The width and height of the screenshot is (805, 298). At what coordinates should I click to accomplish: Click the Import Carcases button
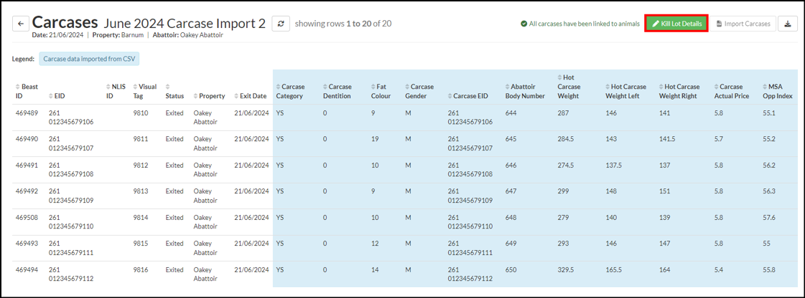(x=743, y=24)
